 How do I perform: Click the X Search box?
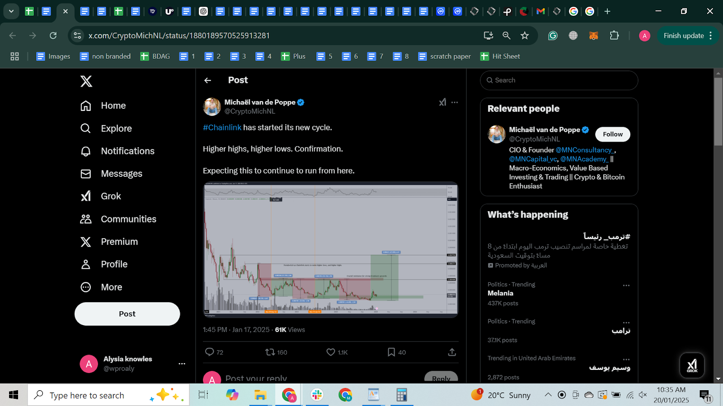coord(559,80)
